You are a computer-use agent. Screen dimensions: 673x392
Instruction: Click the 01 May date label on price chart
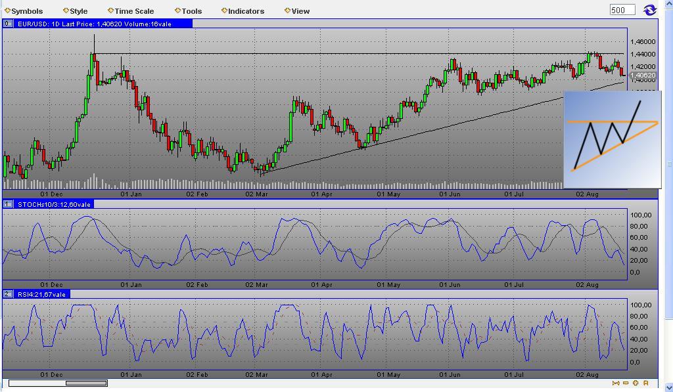388,194
